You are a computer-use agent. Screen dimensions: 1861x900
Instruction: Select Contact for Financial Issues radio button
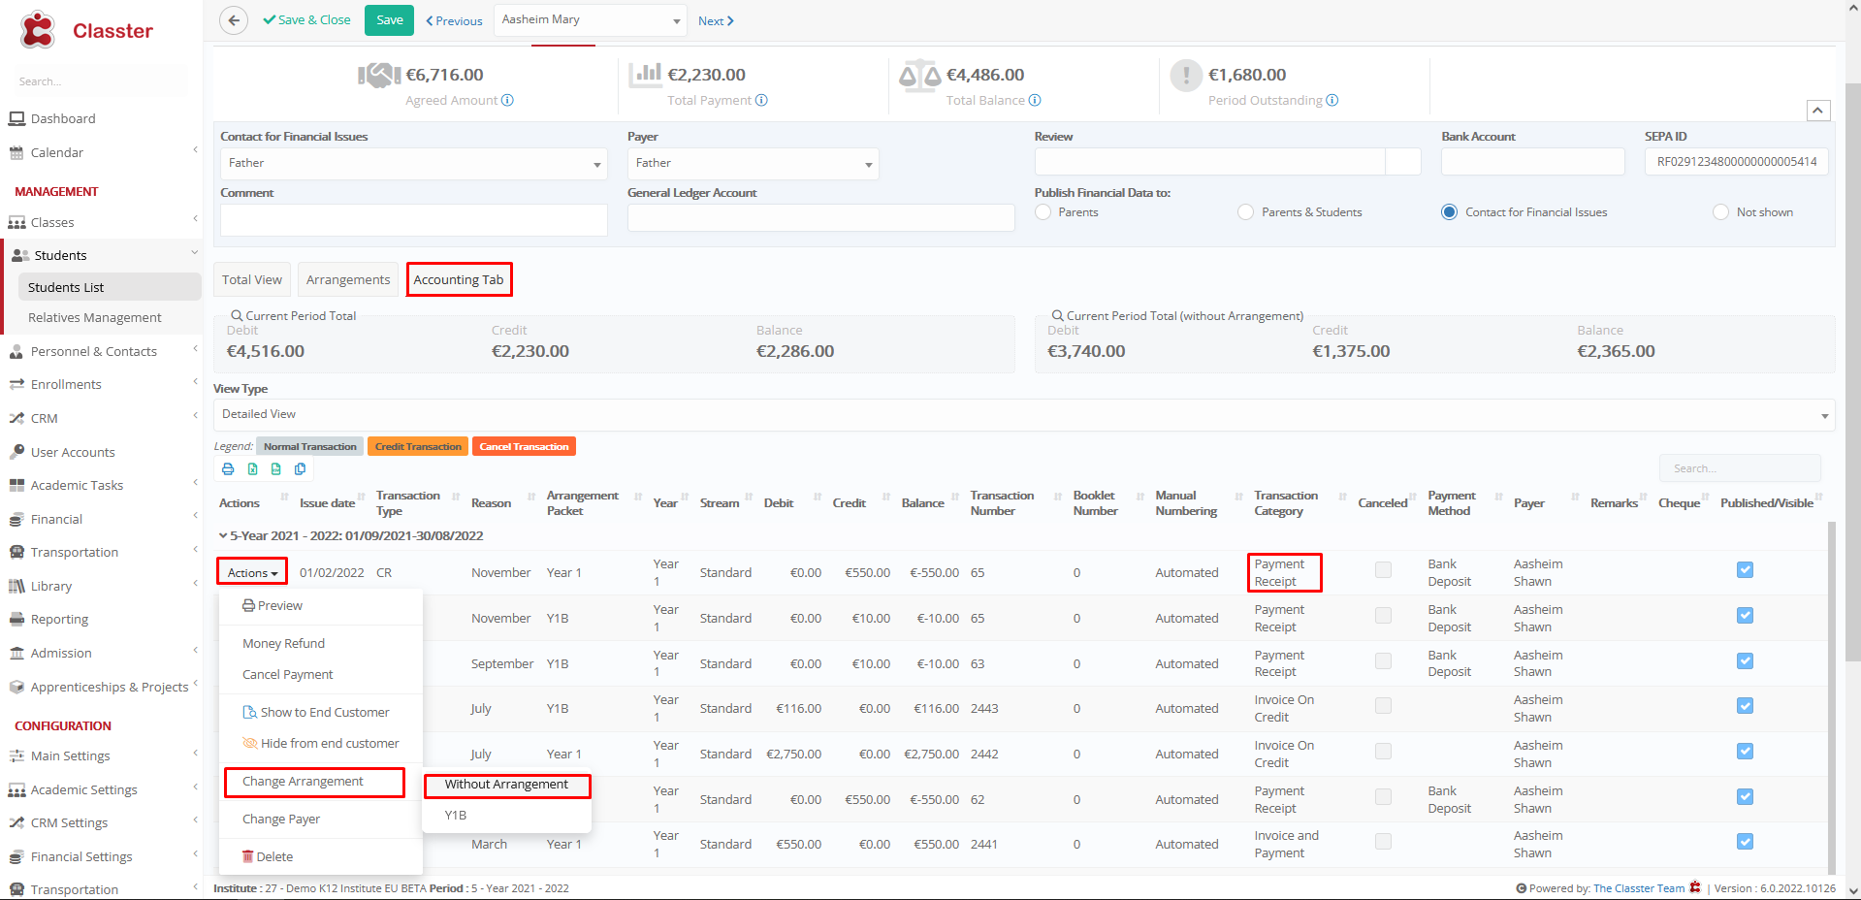tap(1449, 211)
